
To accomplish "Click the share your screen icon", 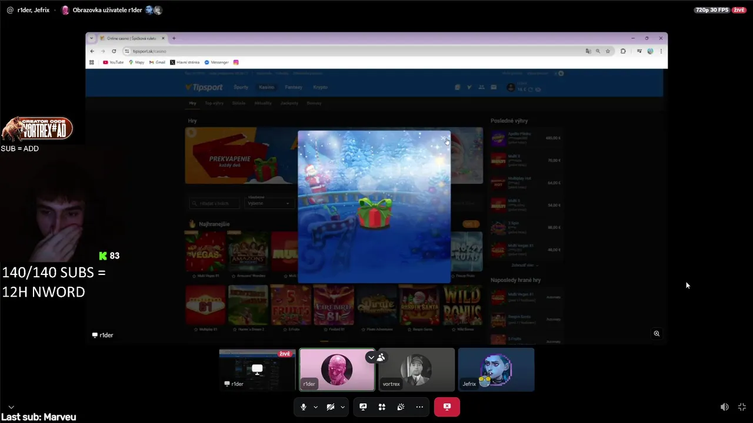I will (x=363, y=407).
